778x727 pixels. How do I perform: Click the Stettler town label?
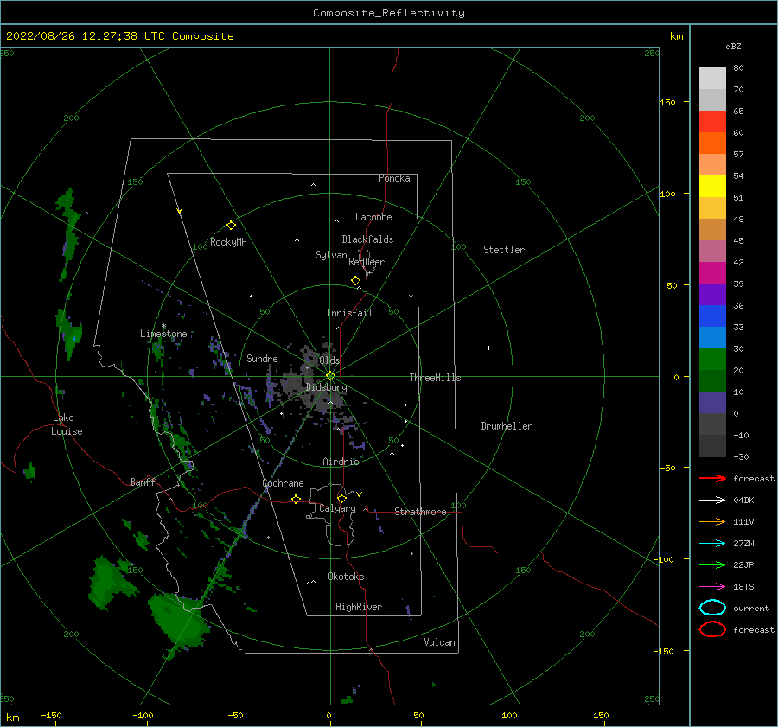coord(504,250)
